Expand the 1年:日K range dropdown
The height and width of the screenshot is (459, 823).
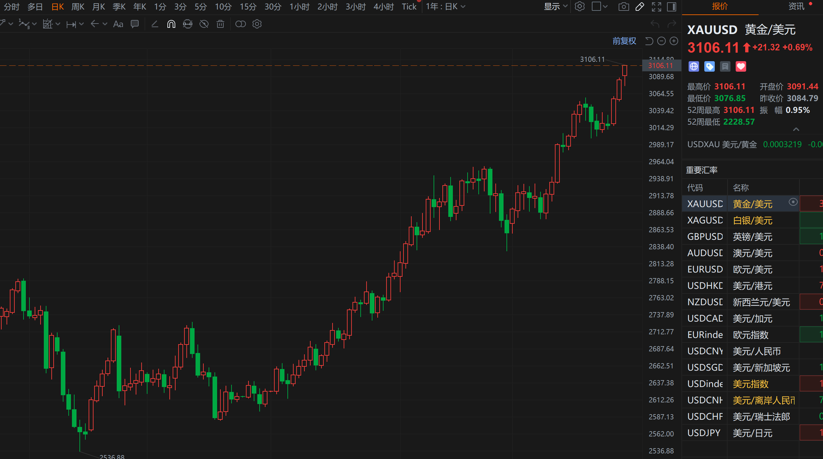[x=445, y=7]
